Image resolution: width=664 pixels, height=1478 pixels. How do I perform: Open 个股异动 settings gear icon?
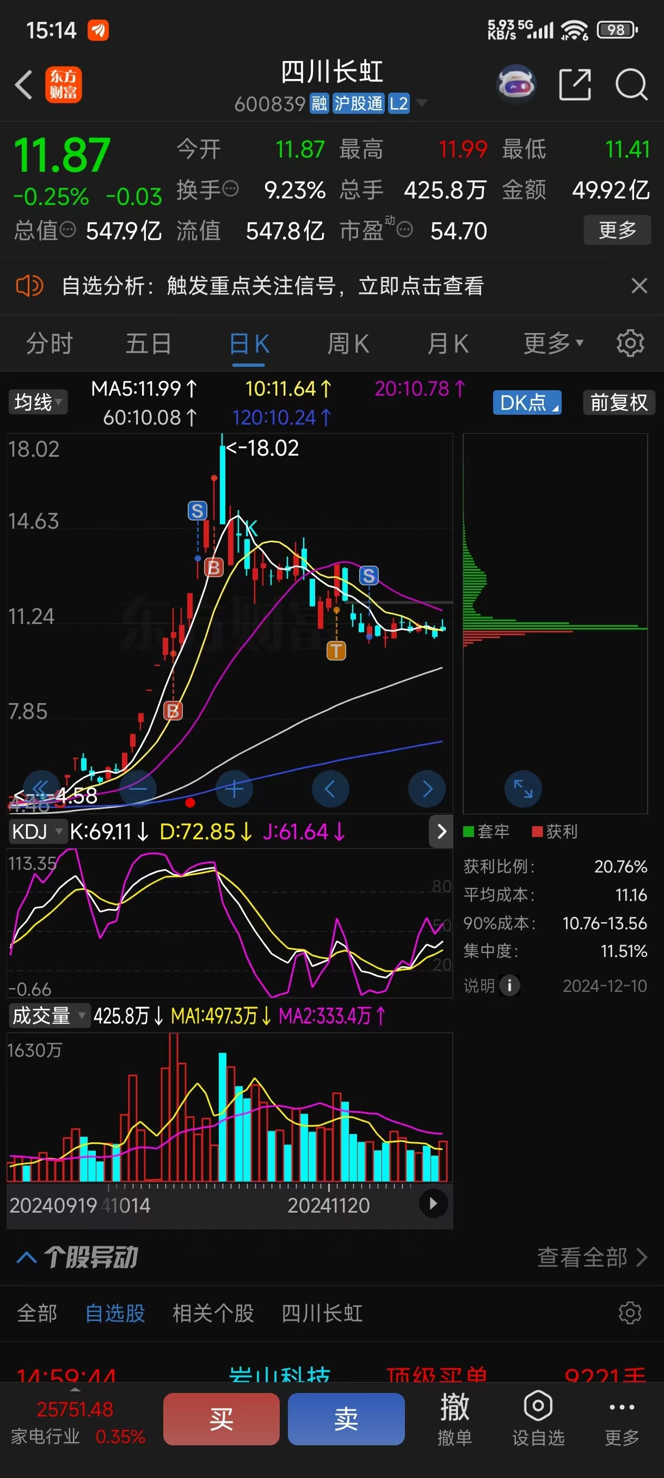click(x=630, y=1312)
